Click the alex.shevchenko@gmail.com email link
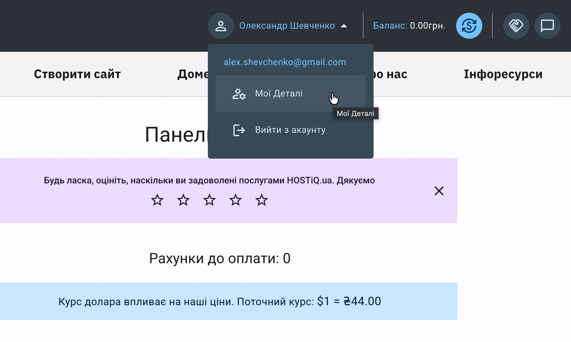The height and width of the screenshot is (342, 571). [285, 62]
